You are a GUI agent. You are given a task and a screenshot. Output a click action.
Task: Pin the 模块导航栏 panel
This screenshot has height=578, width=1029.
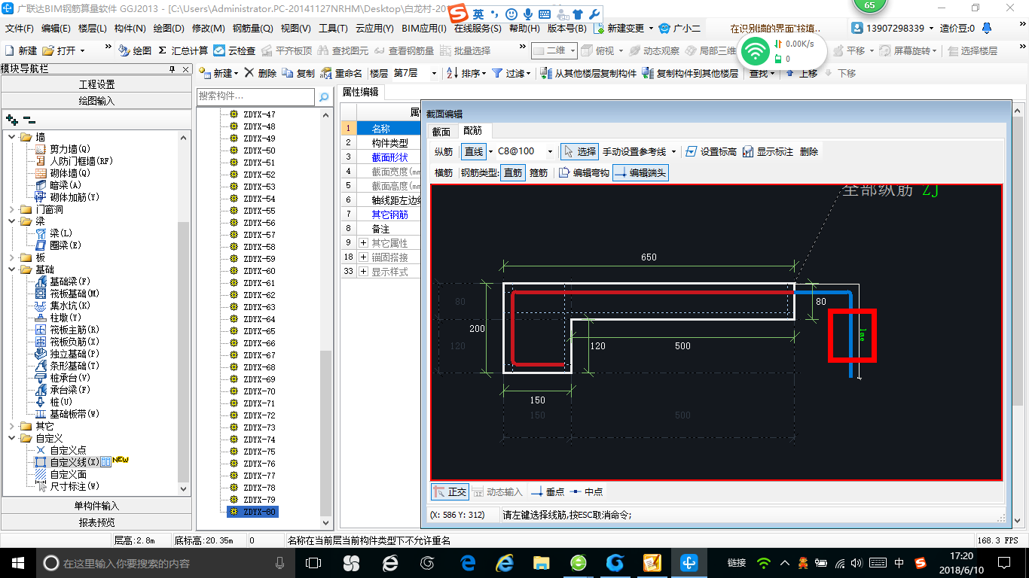click(173, 69)
